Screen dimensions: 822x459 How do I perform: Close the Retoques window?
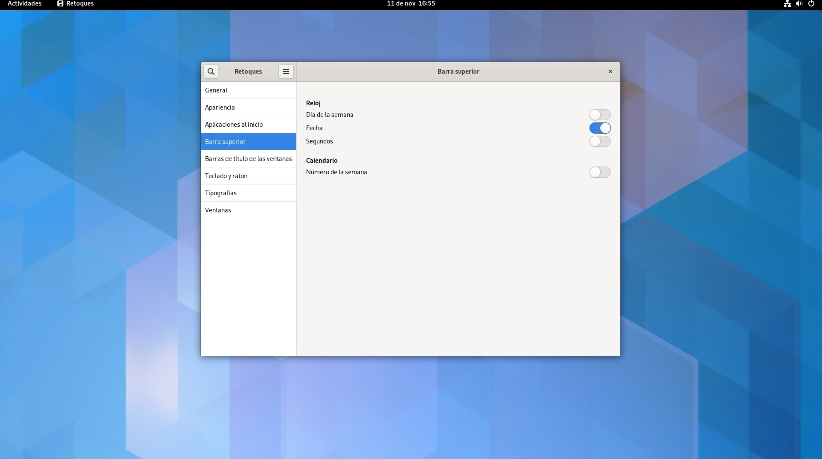[610, 72]
